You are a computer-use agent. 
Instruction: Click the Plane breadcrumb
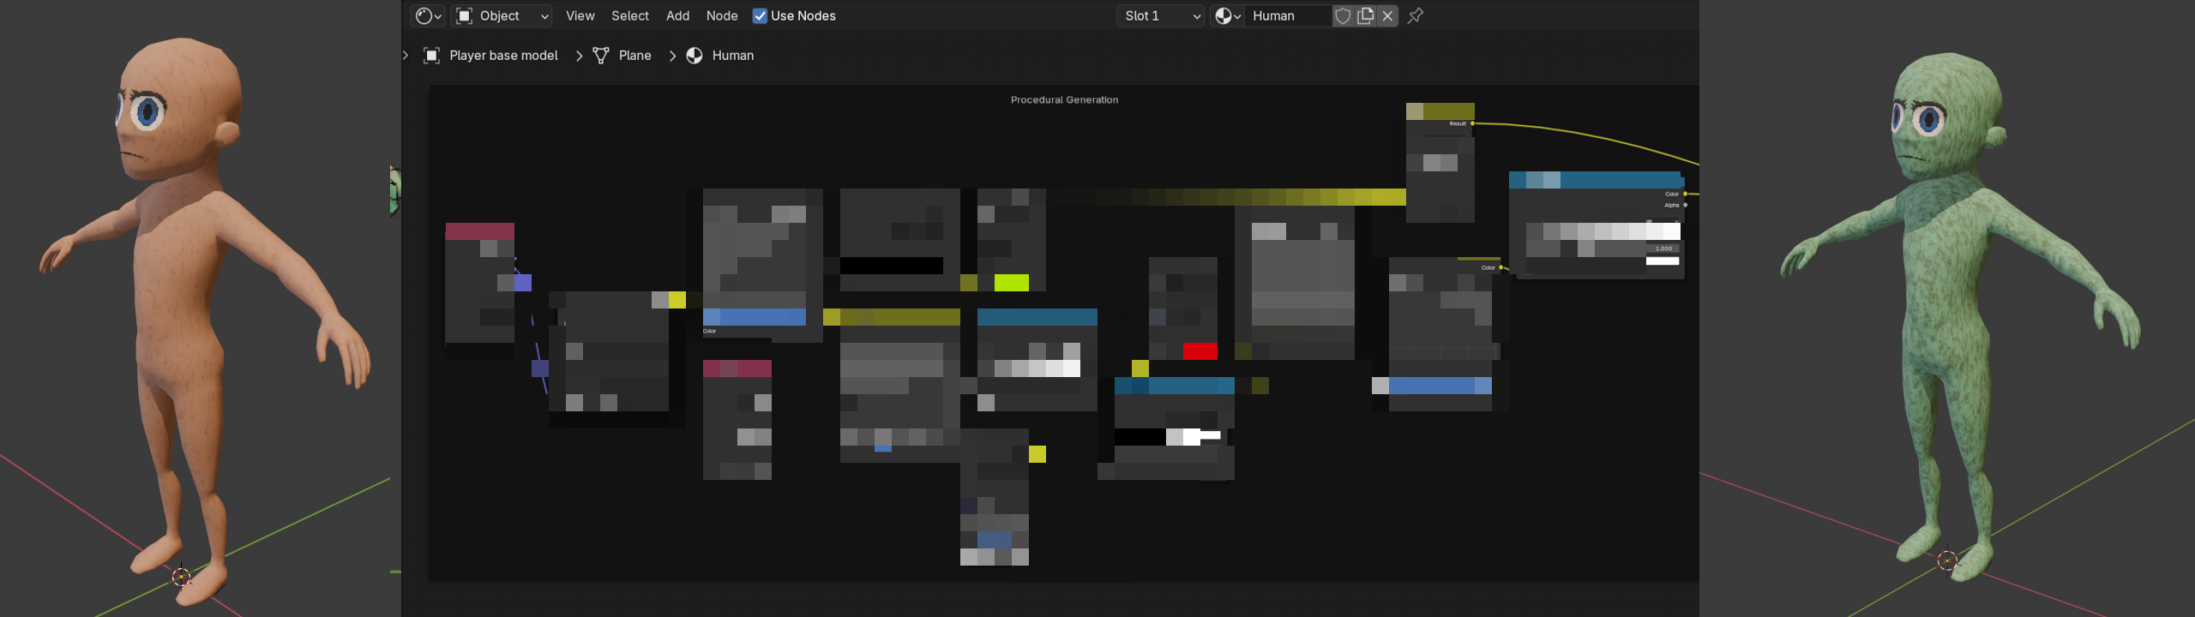pos(634,56)
